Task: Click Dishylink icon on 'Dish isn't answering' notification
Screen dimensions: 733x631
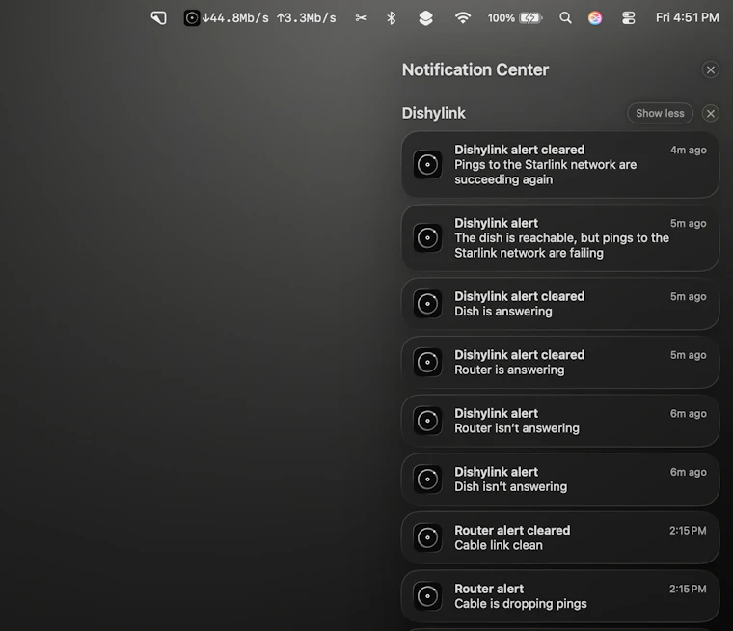Action: coord(427,479)
